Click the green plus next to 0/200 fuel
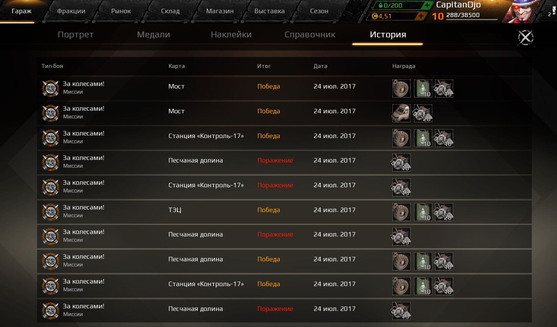Screen dimensions: 557x327 tap(427, 5)
